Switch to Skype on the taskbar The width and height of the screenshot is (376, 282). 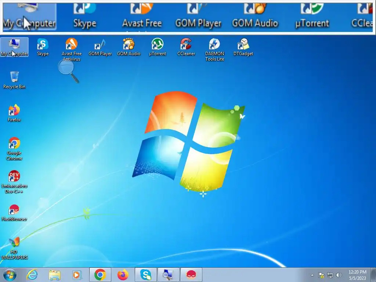pos(145,275)
